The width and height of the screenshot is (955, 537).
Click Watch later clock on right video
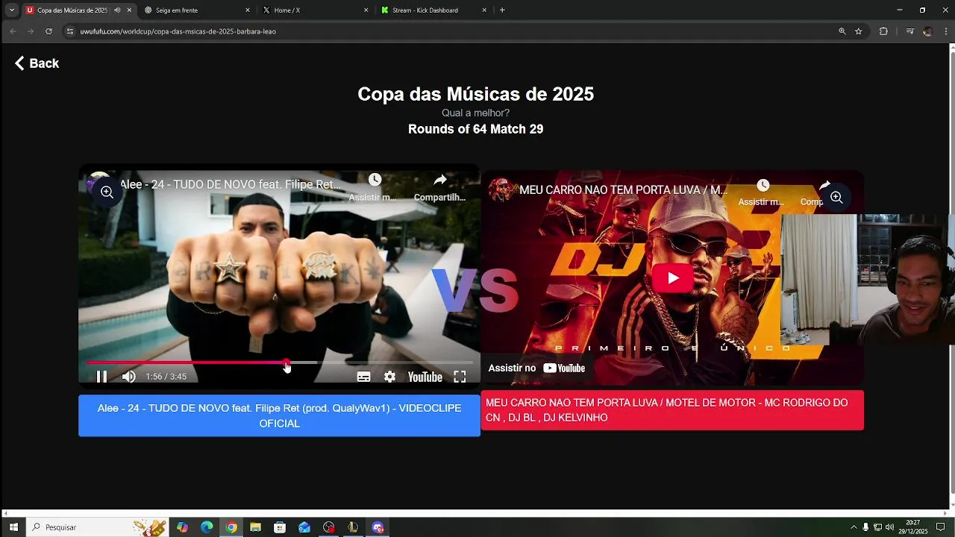point(763,185)
